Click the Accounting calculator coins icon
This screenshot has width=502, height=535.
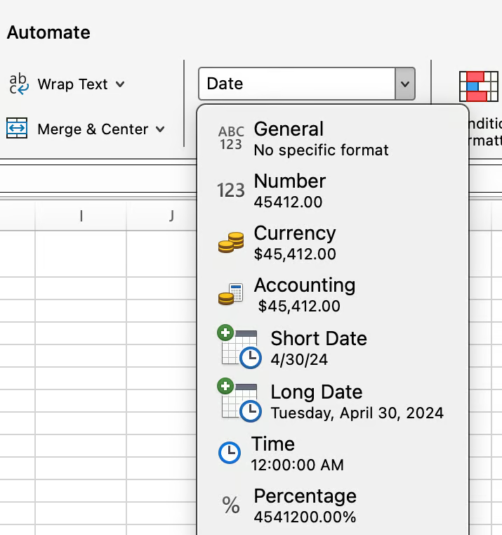click(x=231, y=295)
